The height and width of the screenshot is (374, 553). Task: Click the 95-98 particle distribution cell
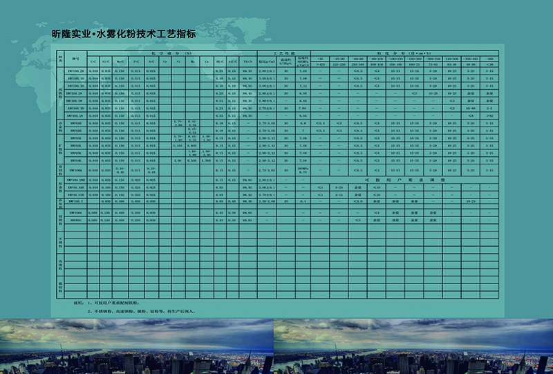471,109
